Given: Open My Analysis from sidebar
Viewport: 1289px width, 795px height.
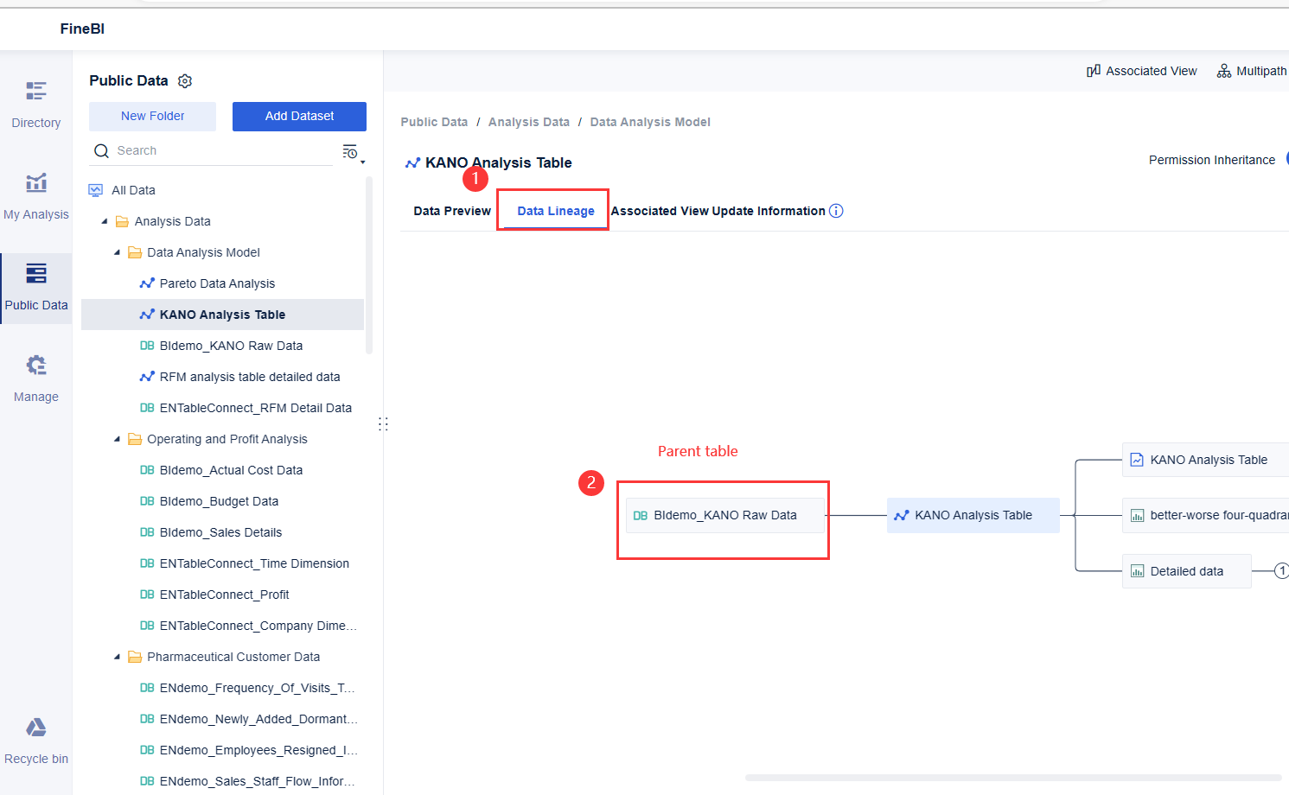Looking at the screenshot, I should (36, 195).
